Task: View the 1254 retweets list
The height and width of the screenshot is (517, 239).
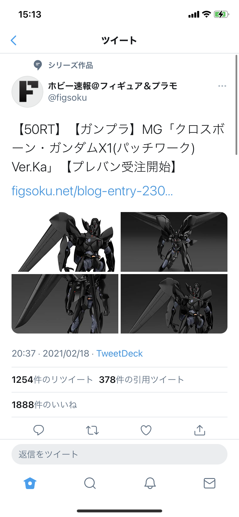Action: click(52, 380)
